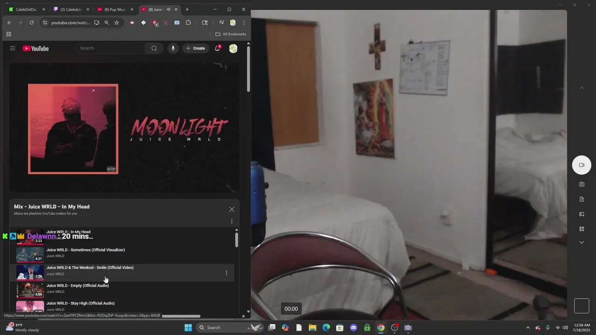This screenshot has width=596, height=335.
Task: Click the Empty video thumbnail
Action: click(30, 290)
